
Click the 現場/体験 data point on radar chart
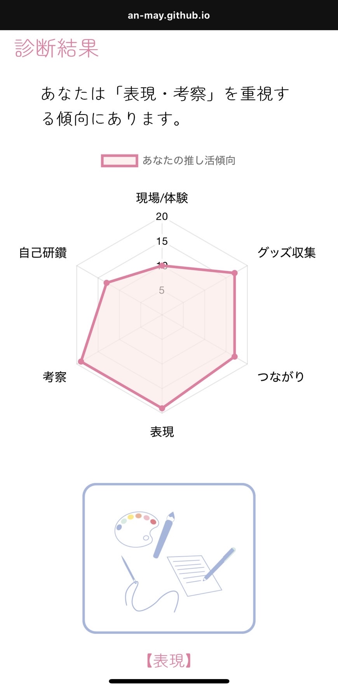pos(162,266)
